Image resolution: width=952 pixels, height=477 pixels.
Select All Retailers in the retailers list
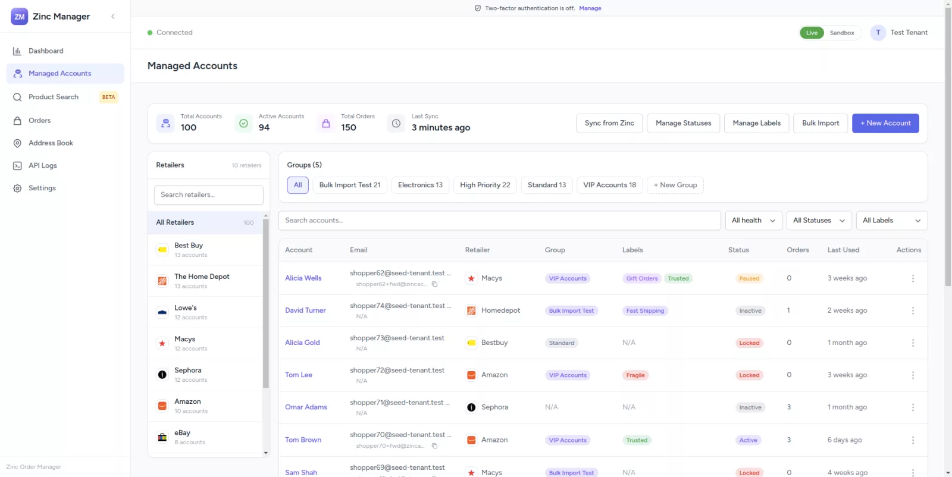tap(205, 222)
